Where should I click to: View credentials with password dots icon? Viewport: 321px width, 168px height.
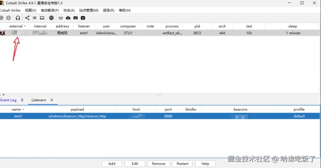pyautogui.click(x=61, y=18)
